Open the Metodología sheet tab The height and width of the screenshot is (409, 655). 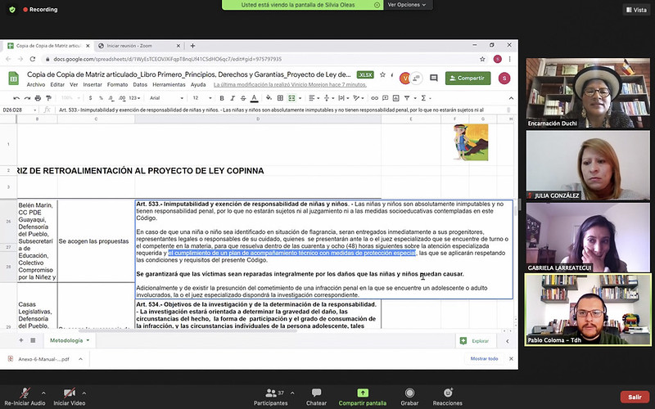pyautogui.click(x=70, y=340)
